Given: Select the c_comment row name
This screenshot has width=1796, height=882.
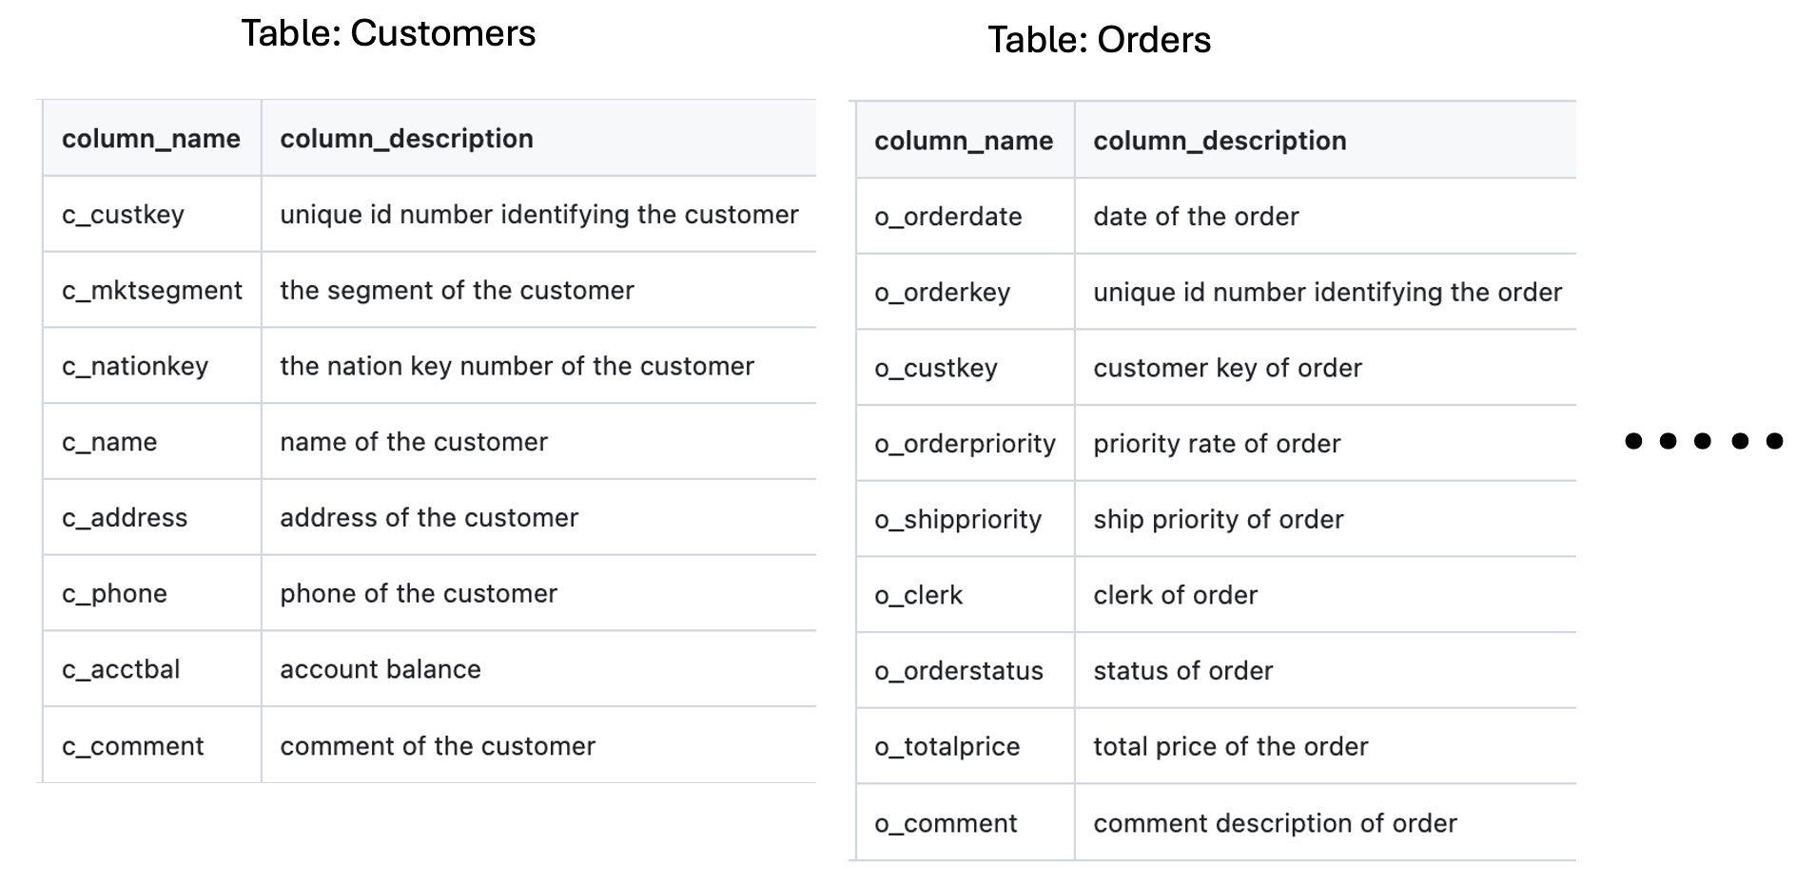Looking at the screenshot, I should (133, 746).
